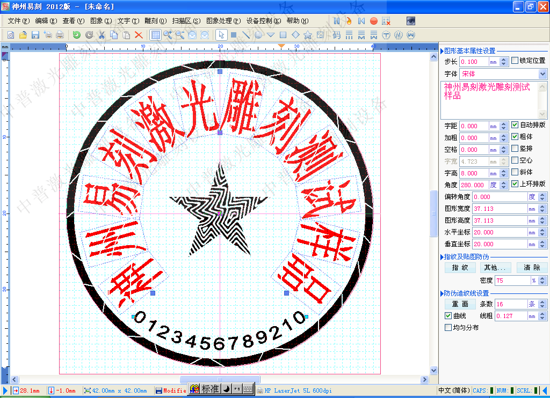Click the 条数 line count stepper
Image resolution: width=550 pixels, height=398 pixels.
point(542,304)
